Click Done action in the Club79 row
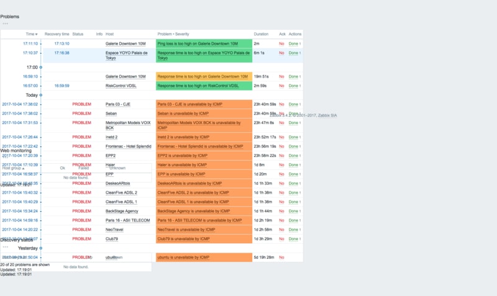497x296 pixels. [x=293, y=239]
